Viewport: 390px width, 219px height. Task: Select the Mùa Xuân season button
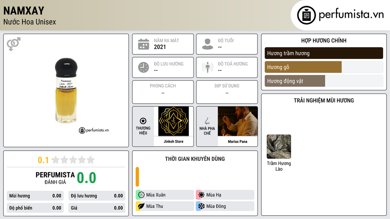coord(165,195)
